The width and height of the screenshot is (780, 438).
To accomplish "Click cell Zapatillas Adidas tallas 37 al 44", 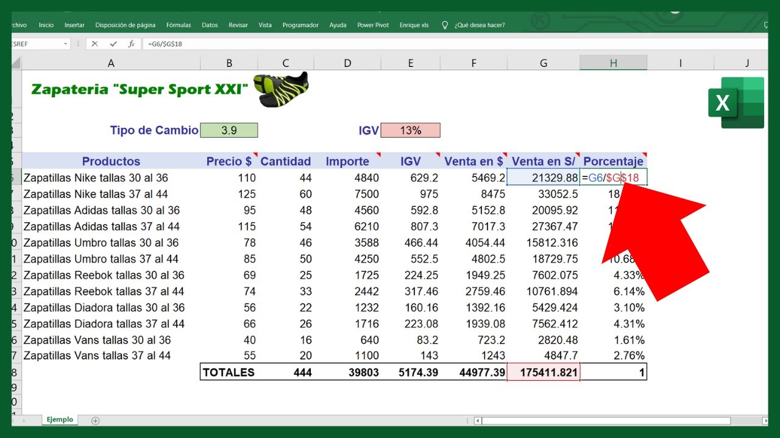I will 111,226.
